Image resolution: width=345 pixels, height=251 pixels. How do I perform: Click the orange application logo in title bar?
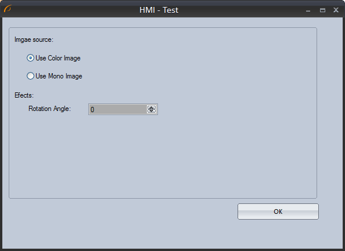tap(8, 9)
